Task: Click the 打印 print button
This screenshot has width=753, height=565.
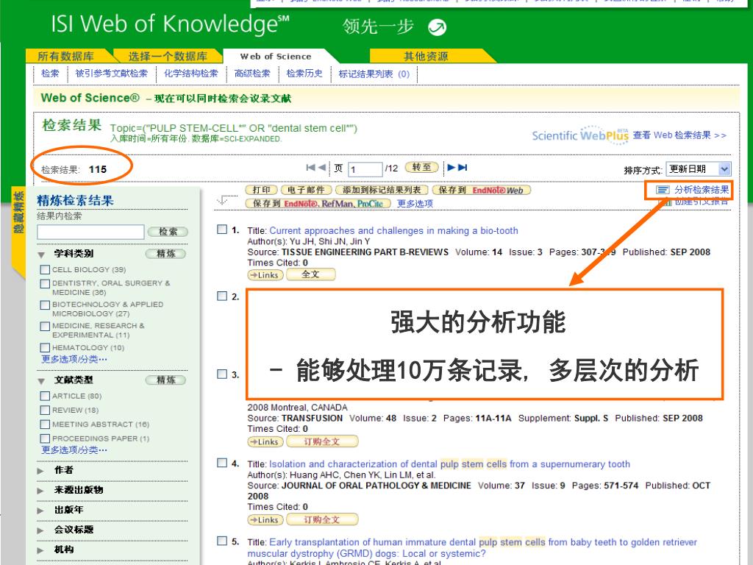Action: tap(262, 191)
